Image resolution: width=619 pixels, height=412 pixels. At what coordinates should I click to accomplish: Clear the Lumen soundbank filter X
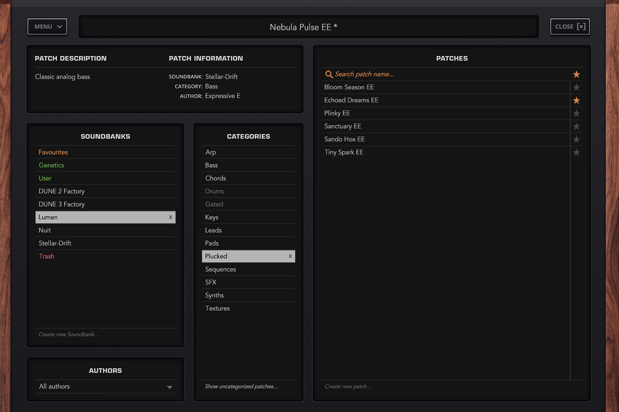(170, 217)
